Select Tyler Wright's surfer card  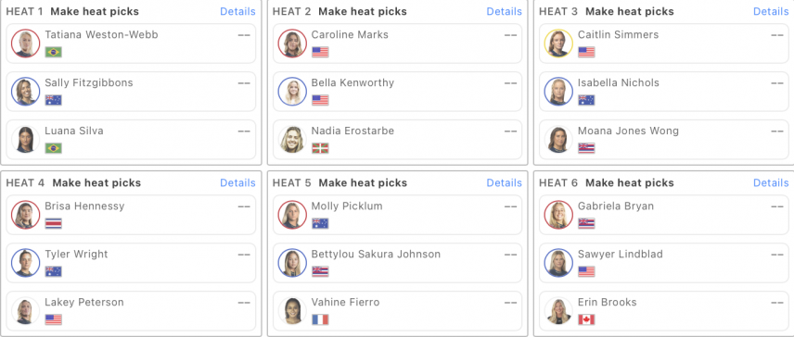click(131, 263)
